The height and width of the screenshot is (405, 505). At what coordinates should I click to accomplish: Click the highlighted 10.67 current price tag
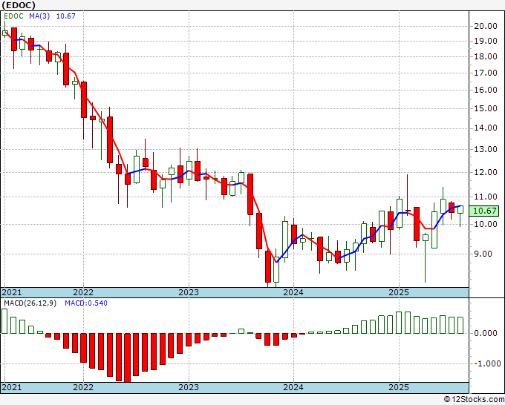pos(486,211)
